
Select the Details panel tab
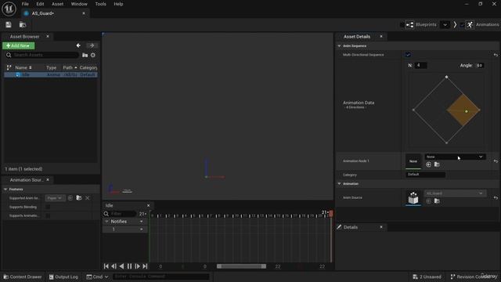click(351, 227)
